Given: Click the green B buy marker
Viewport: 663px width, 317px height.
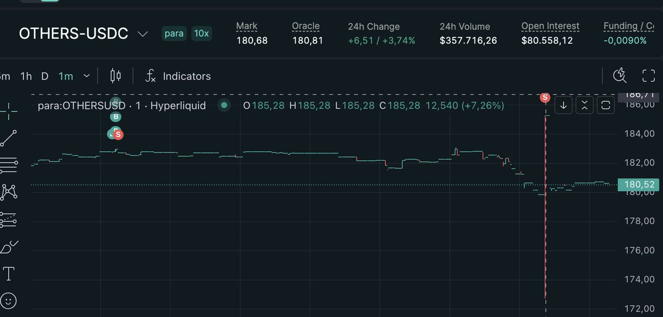Looking at the screenshot, I should [x=115, y=117].
